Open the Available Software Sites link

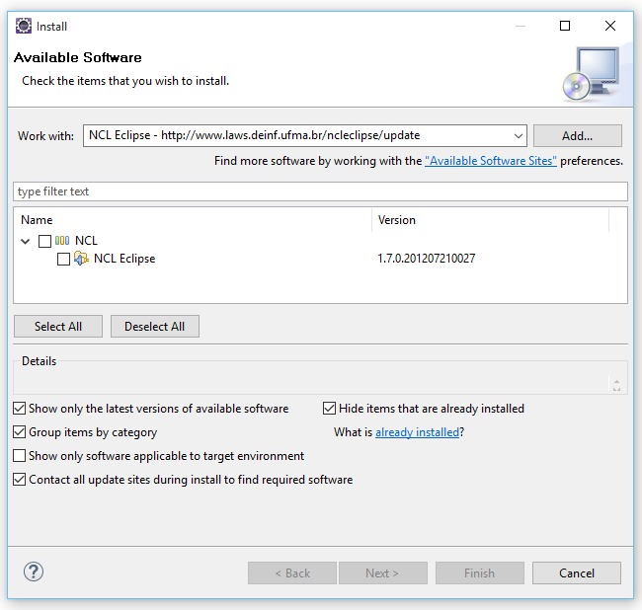coord(491,161)
